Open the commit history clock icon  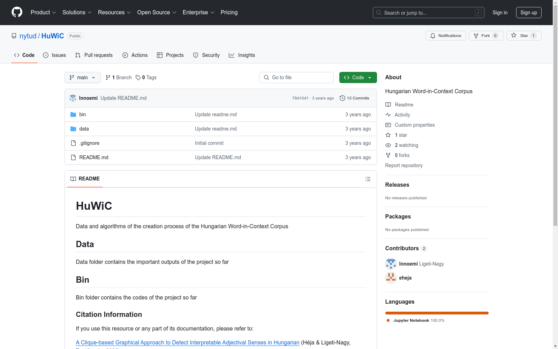(x=342, y=98)
